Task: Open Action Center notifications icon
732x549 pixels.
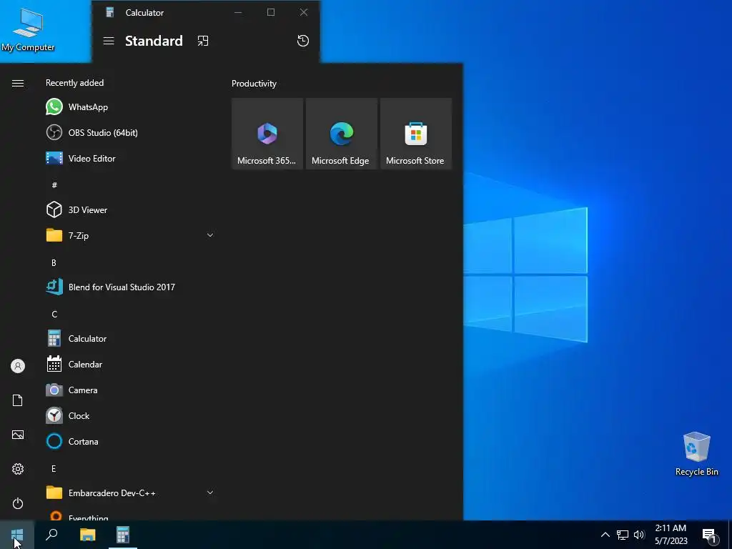Action: pos(710,535)
